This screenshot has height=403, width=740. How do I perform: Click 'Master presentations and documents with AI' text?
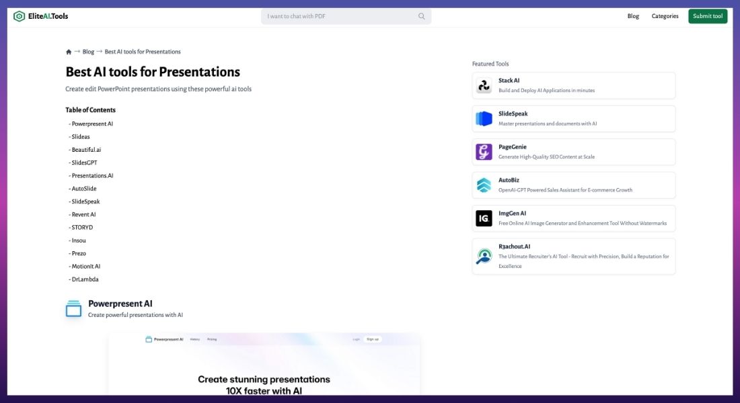(x=548, y=124)
